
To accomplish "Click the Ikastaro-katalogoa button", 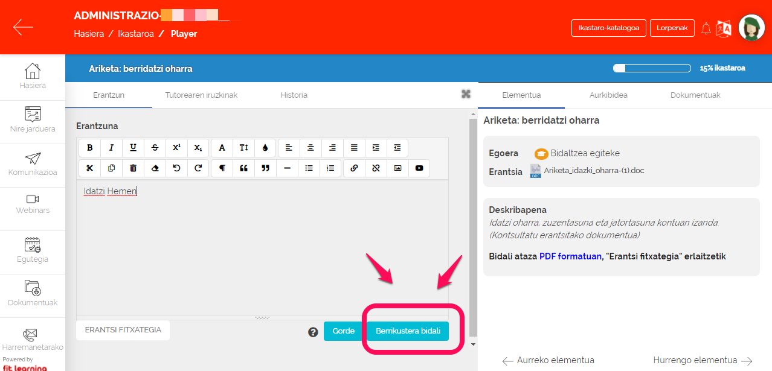I will pos(608,28).
